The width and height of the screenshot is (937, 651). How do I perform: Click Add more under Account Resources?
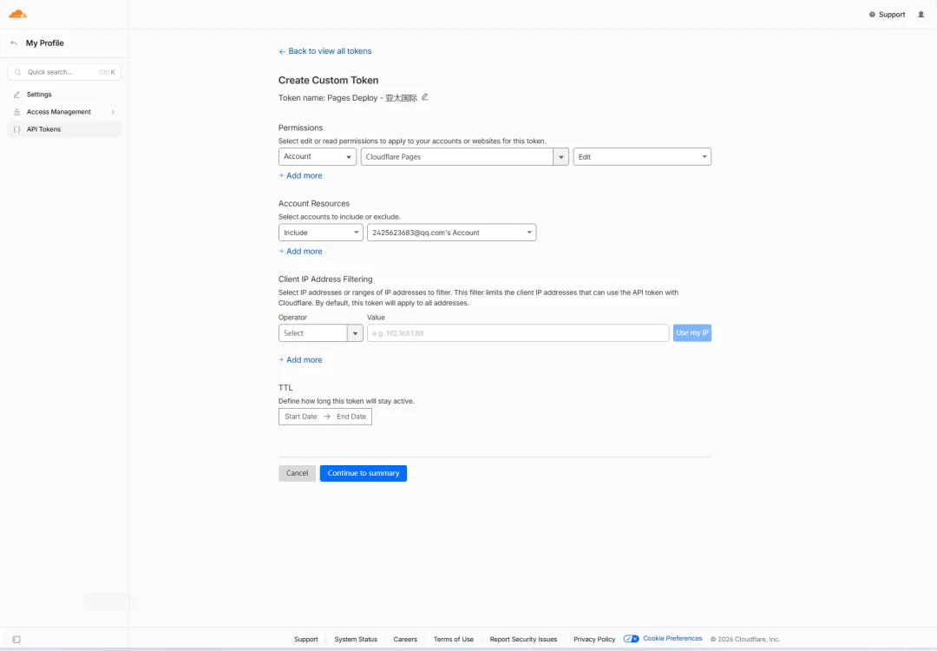coord(300,252)
